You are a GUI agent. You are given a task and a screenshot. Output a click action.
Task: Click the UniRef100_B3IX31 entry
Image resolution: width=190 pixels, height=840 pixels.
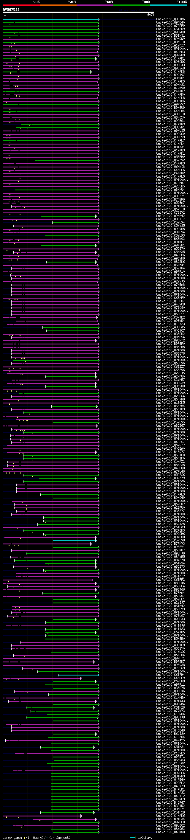170,35
